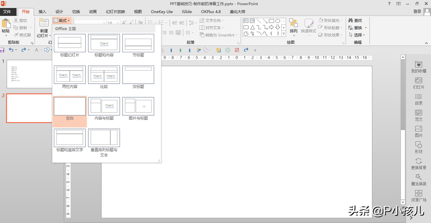Click the Paste (粘贴) icon
The width and height of the screenshot is (431, 223).
pos(6,23)
